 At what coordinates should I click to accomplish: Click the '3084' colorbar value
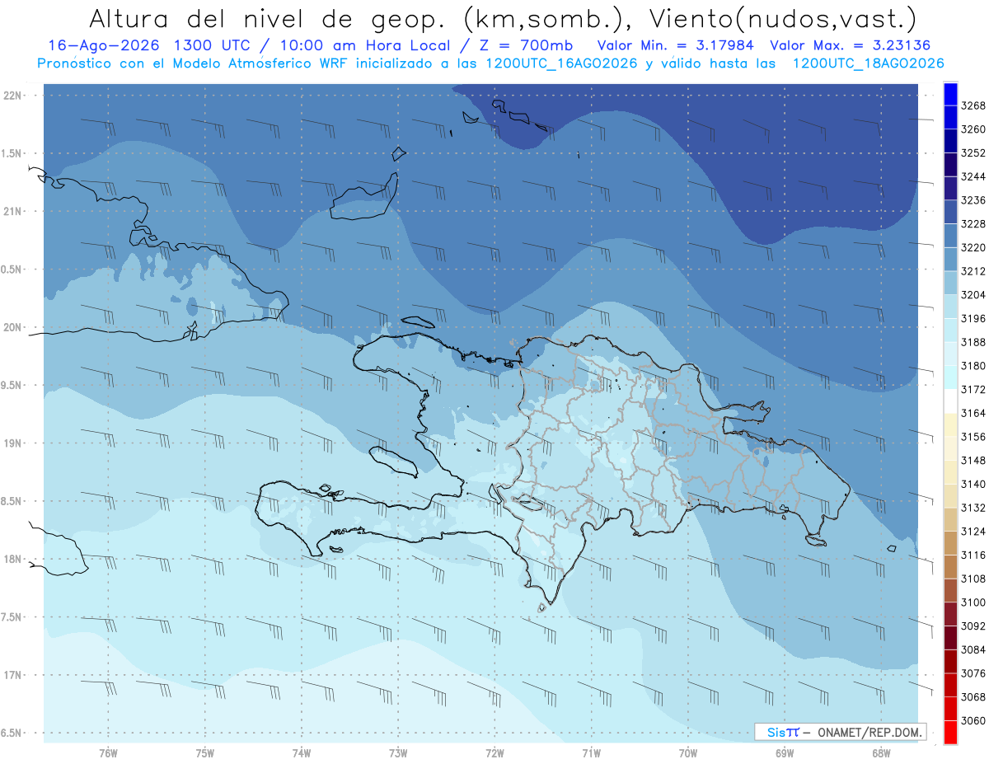[x=973, y=650]
